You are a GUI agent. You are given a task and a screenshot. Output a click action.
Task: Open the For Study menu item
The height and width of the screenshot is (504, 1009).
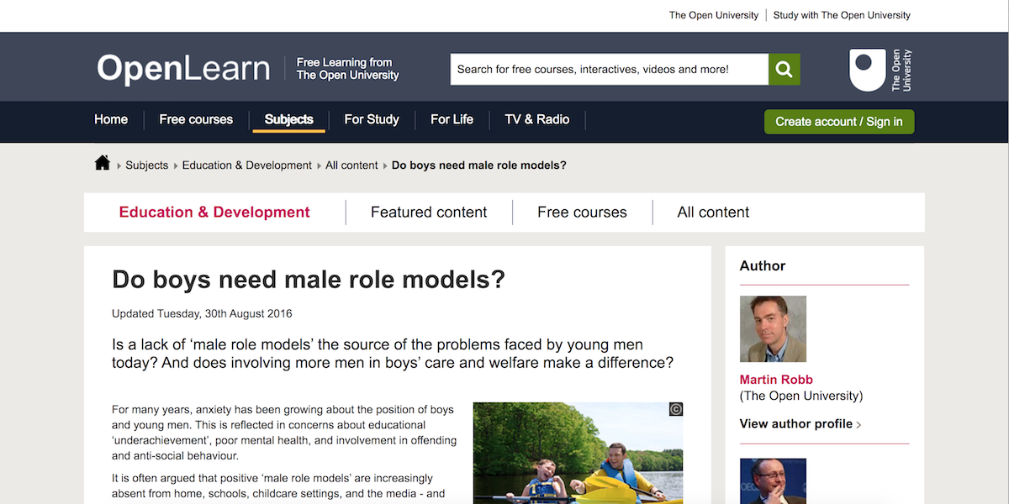coord(372,119)
